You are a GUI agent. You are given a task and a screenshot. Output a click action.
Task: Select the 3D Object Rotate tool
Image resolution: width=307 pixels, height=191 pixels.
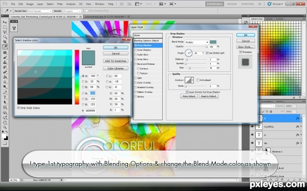5,113
